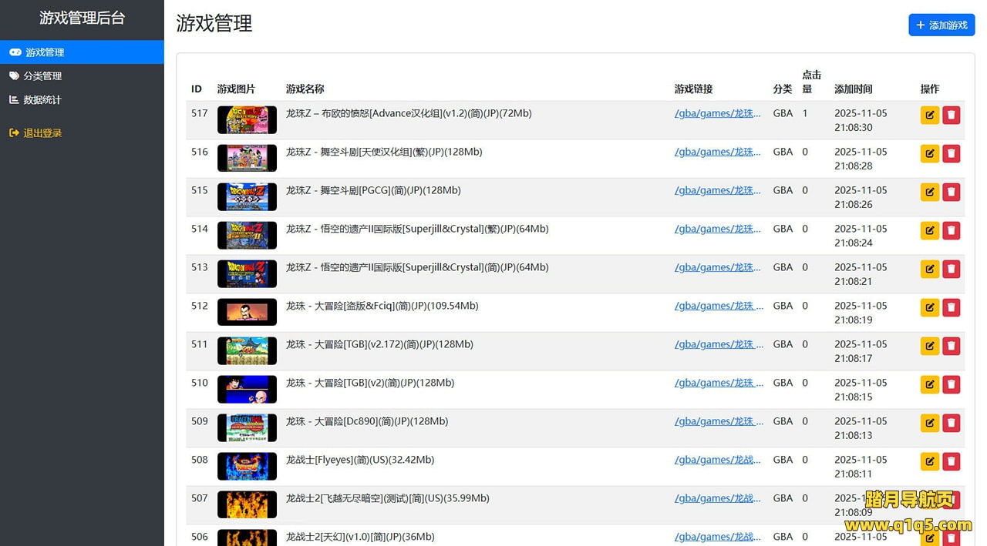The height and width of the screenshot is (546, 987).
Task: Edit game 510 with pencil icon
Action: [x=929, y=385]
